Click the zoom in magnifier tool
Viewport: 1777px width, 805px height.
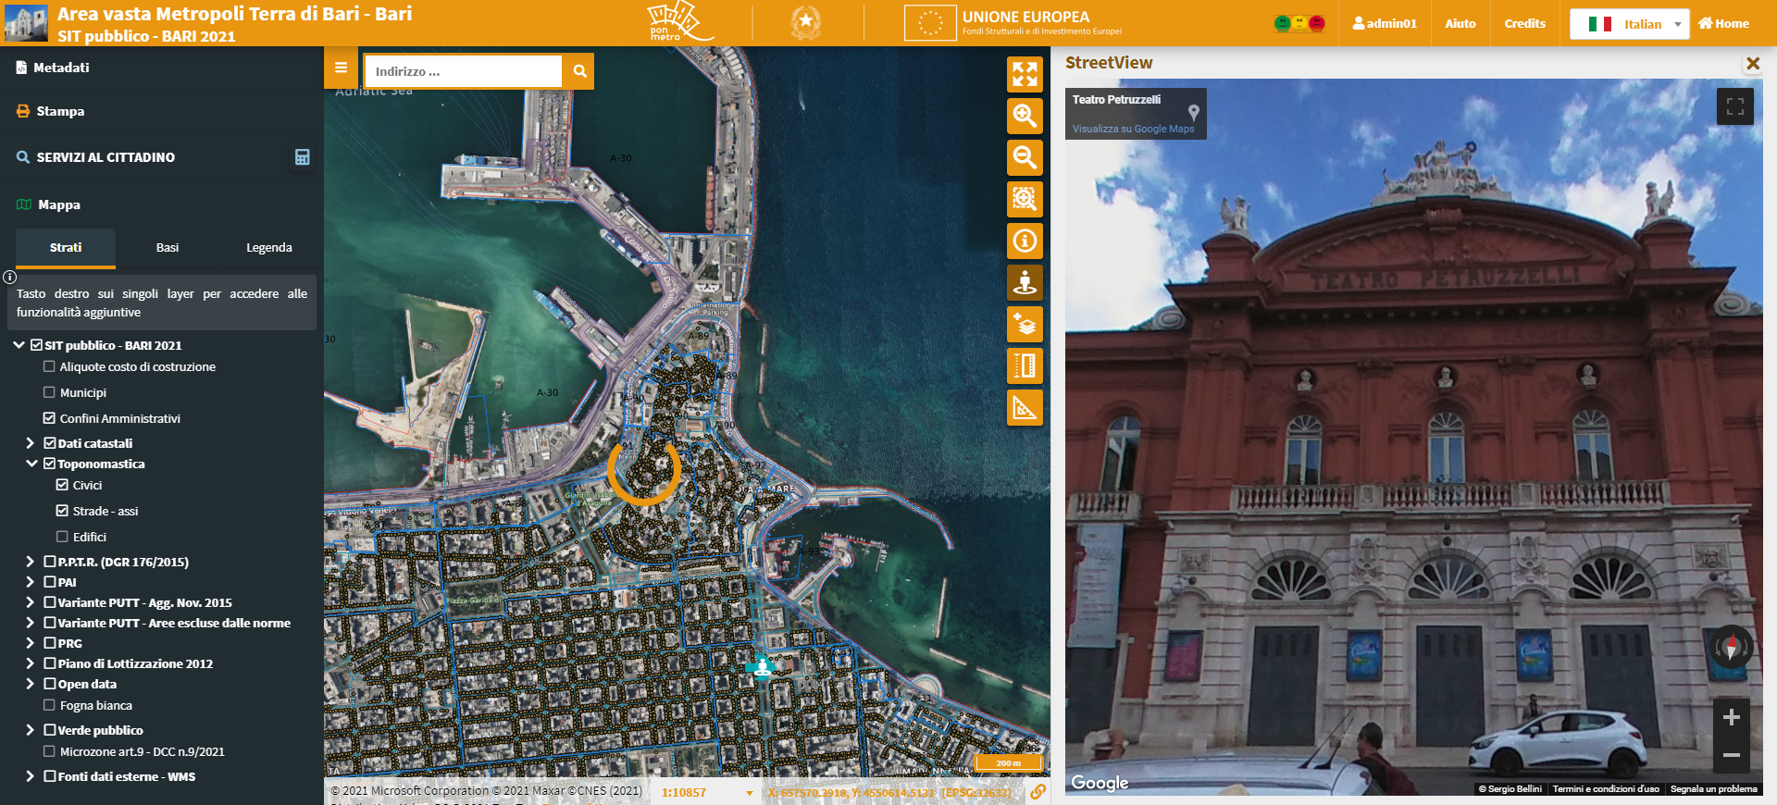coord(1025,116)
